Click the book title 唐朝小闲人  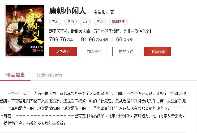(x=68, y=11)
